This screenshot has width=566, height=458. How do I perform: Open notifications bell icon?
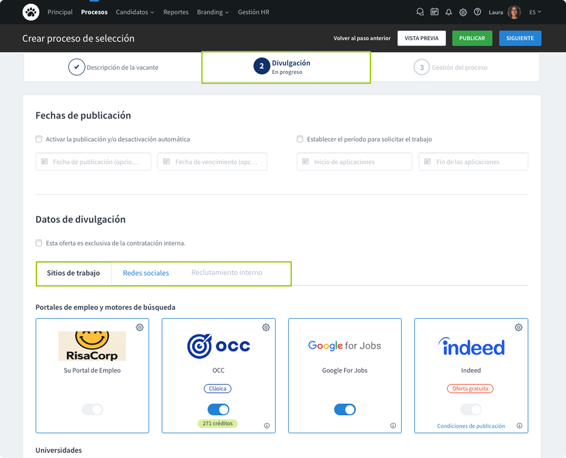(449, 12)
